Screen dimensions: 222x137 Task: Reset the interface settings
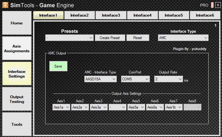(x=137, y=38)
